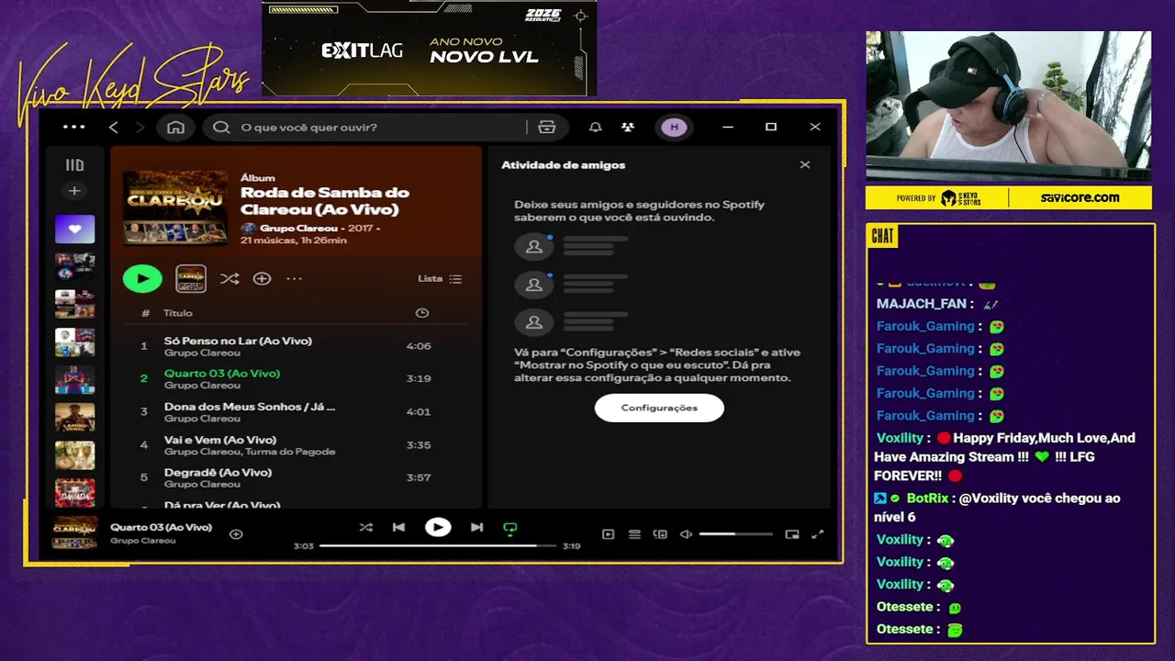Skip to the next track
Viewport: 1175px width, 661px height.
pyautogui.click(x=477, y=527)
